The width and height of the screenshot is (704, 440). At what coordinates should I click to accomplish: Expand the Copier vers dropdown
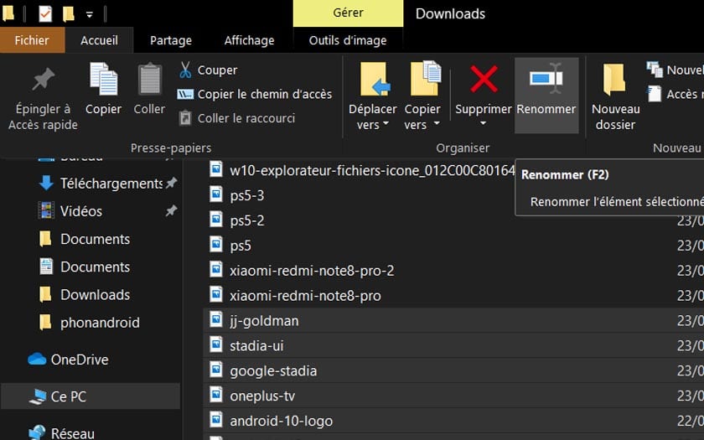(422, 125)
